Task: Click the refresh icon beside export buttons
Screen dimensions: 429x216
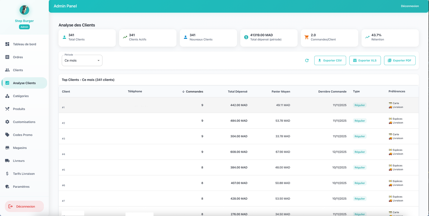Action: click(307, 61)
